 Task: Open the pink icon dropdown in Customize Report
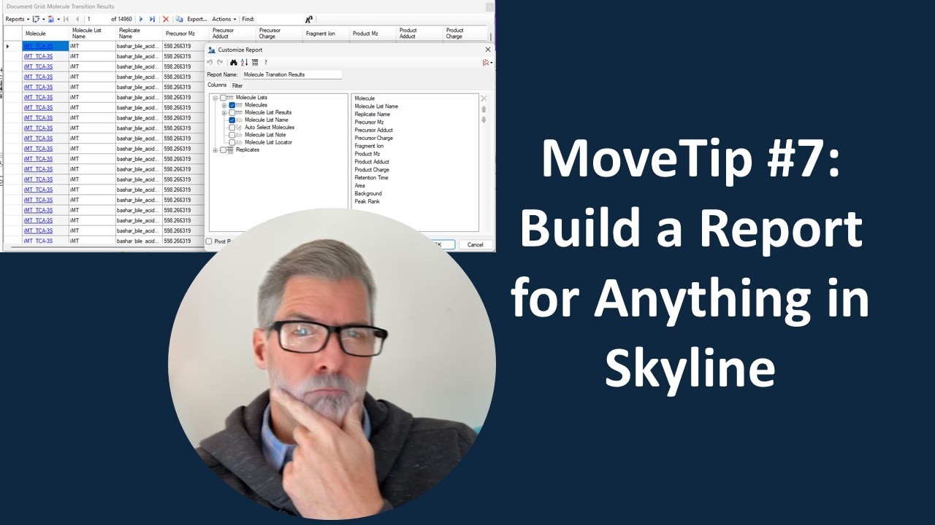click(x=487, y=63)
